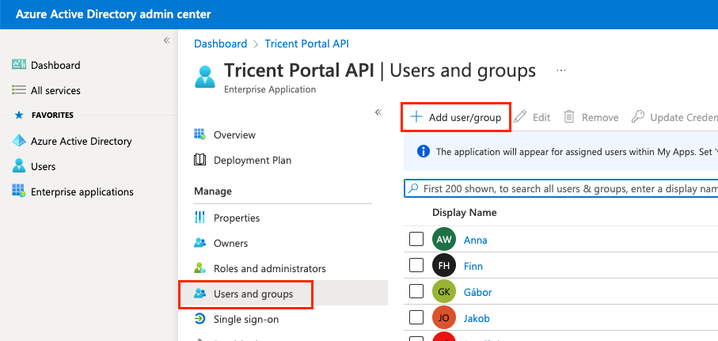Click the Remove trash can icon
This screenshot has height=341, width=718.
[x=568, y=117]
